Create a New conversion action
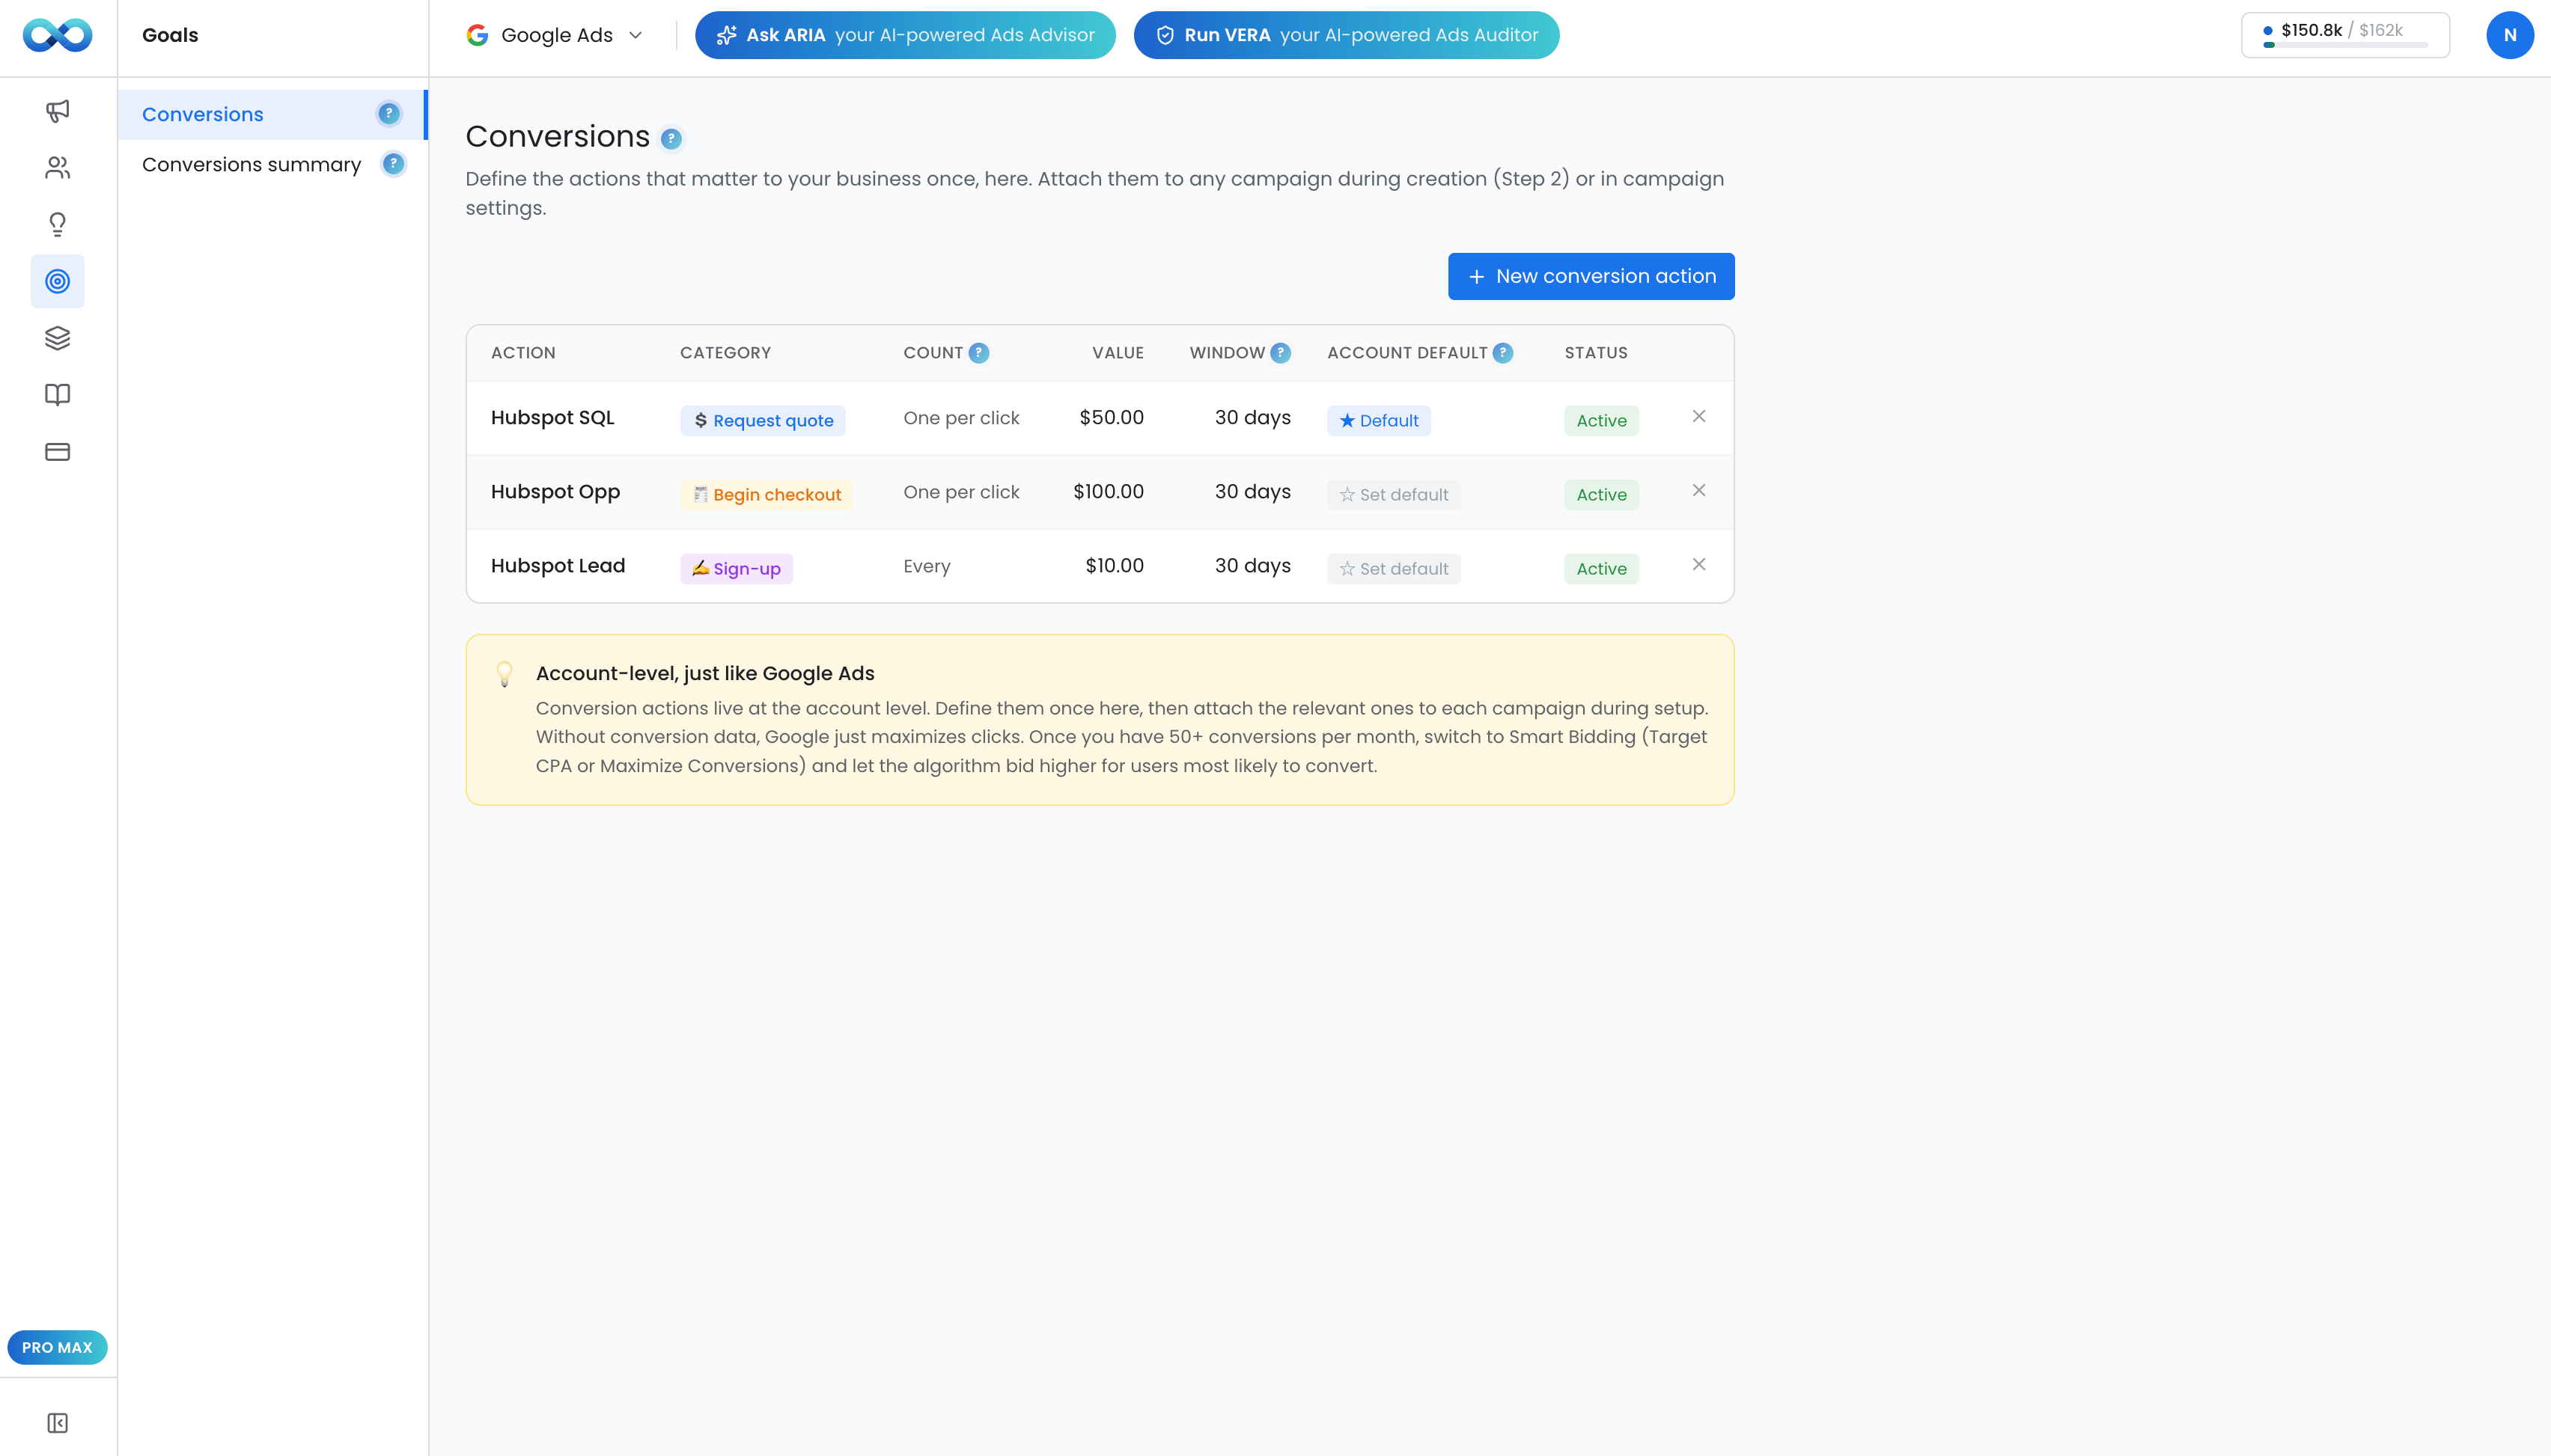The height and width of the screenshot is (1456, 2551). [x=1591, y=276]
